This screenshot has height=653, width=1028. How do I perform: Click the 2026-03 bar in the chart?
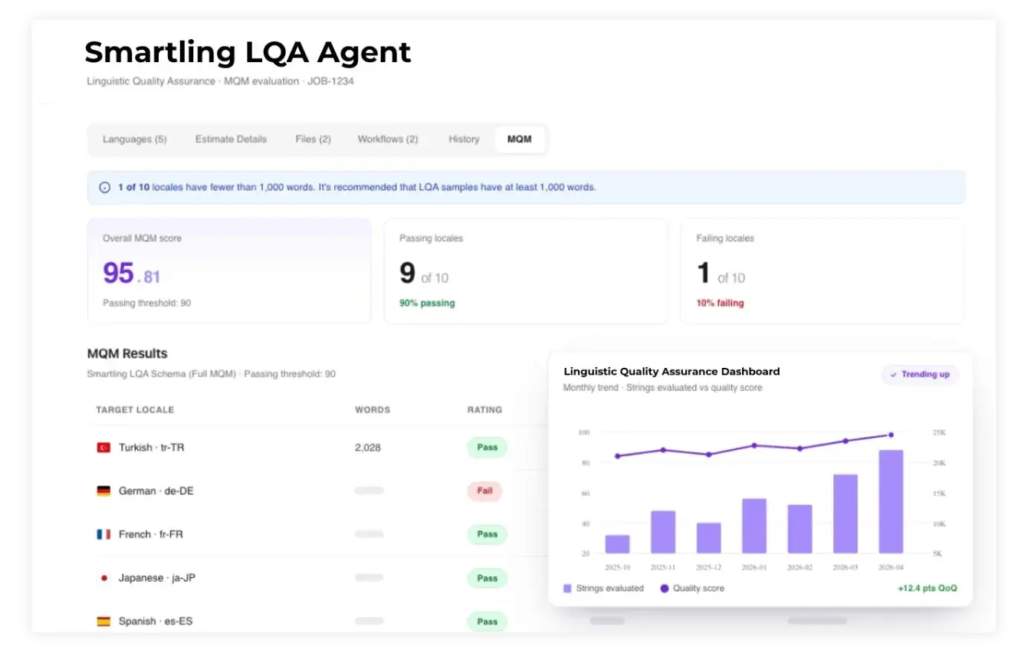click(x=846, y=514)
